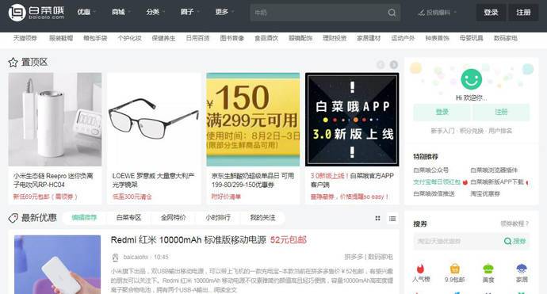Open the 小米生态链 Reepro card title
This screenshot has height=294, width=547.
tap(53, 180)
